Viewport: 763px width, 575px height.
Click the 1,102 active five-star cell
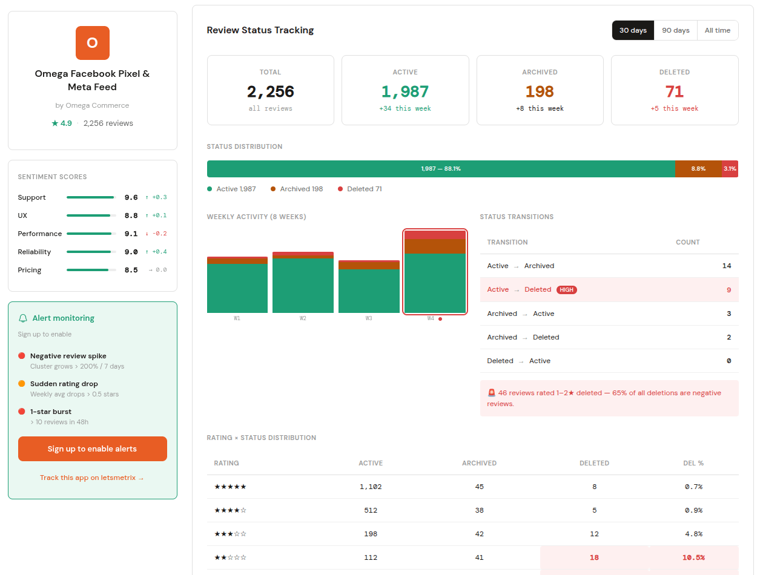tap(371, 487)
